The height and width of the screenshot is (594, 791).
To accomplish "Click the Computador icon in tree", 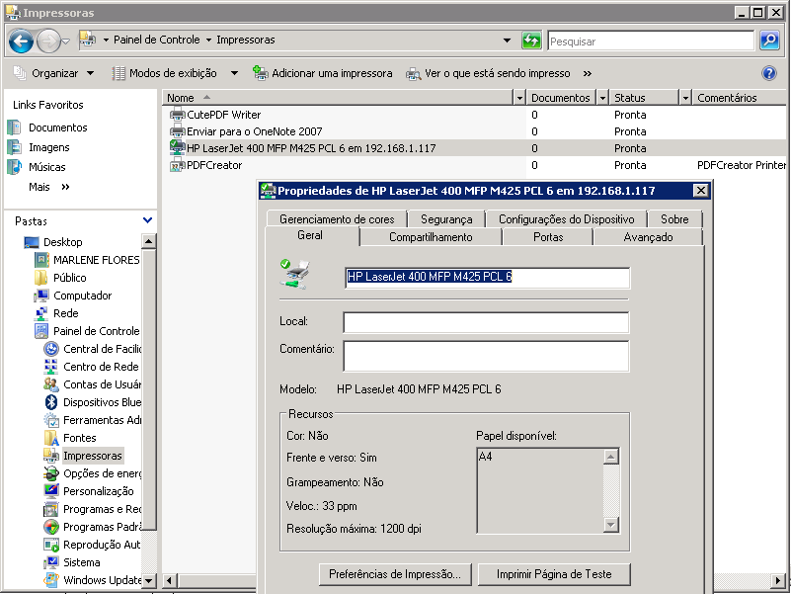I will [x=41, y=296].
